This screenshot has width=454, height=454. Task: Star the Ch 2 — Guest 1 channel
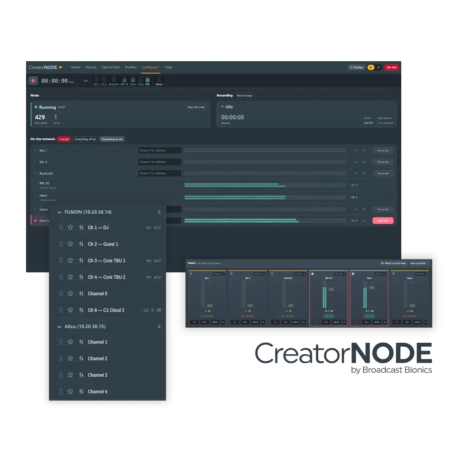click(x=70, y=244)
